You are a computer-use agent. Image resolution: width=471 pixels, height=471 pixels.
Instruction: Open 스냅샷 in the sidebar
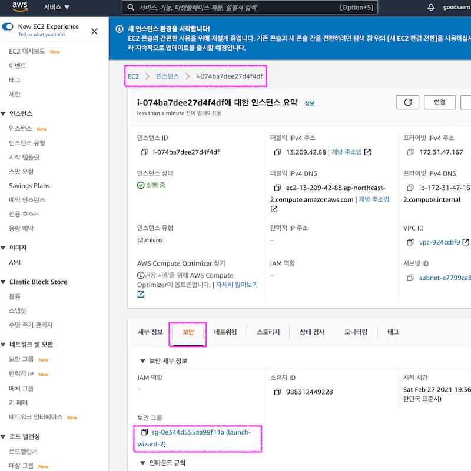click(x=18, y=311)
